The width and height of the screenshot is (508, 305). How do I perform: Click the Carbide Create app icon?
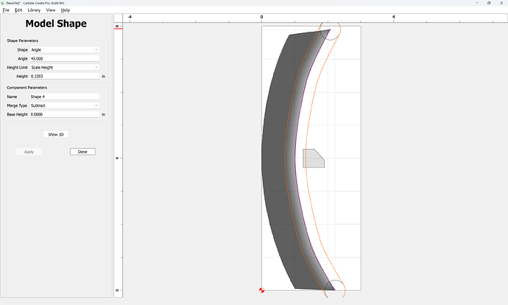tap(3, 3)
